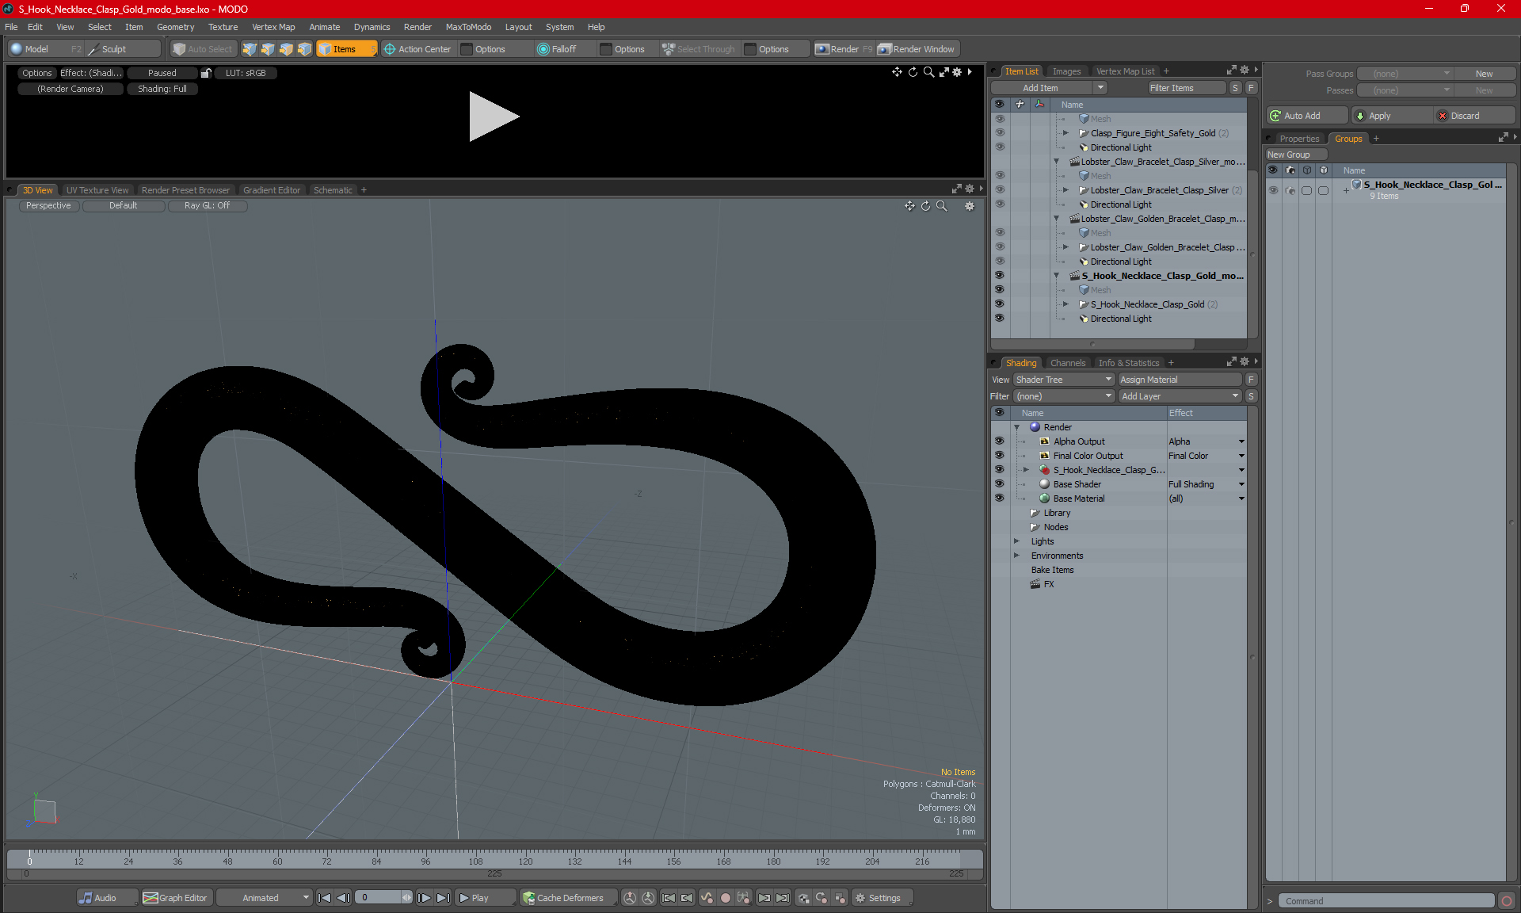
Task: Hide the S_Hook_Necklace_Clasp_Gold Directional Light
Action: [x=999, y=319]
